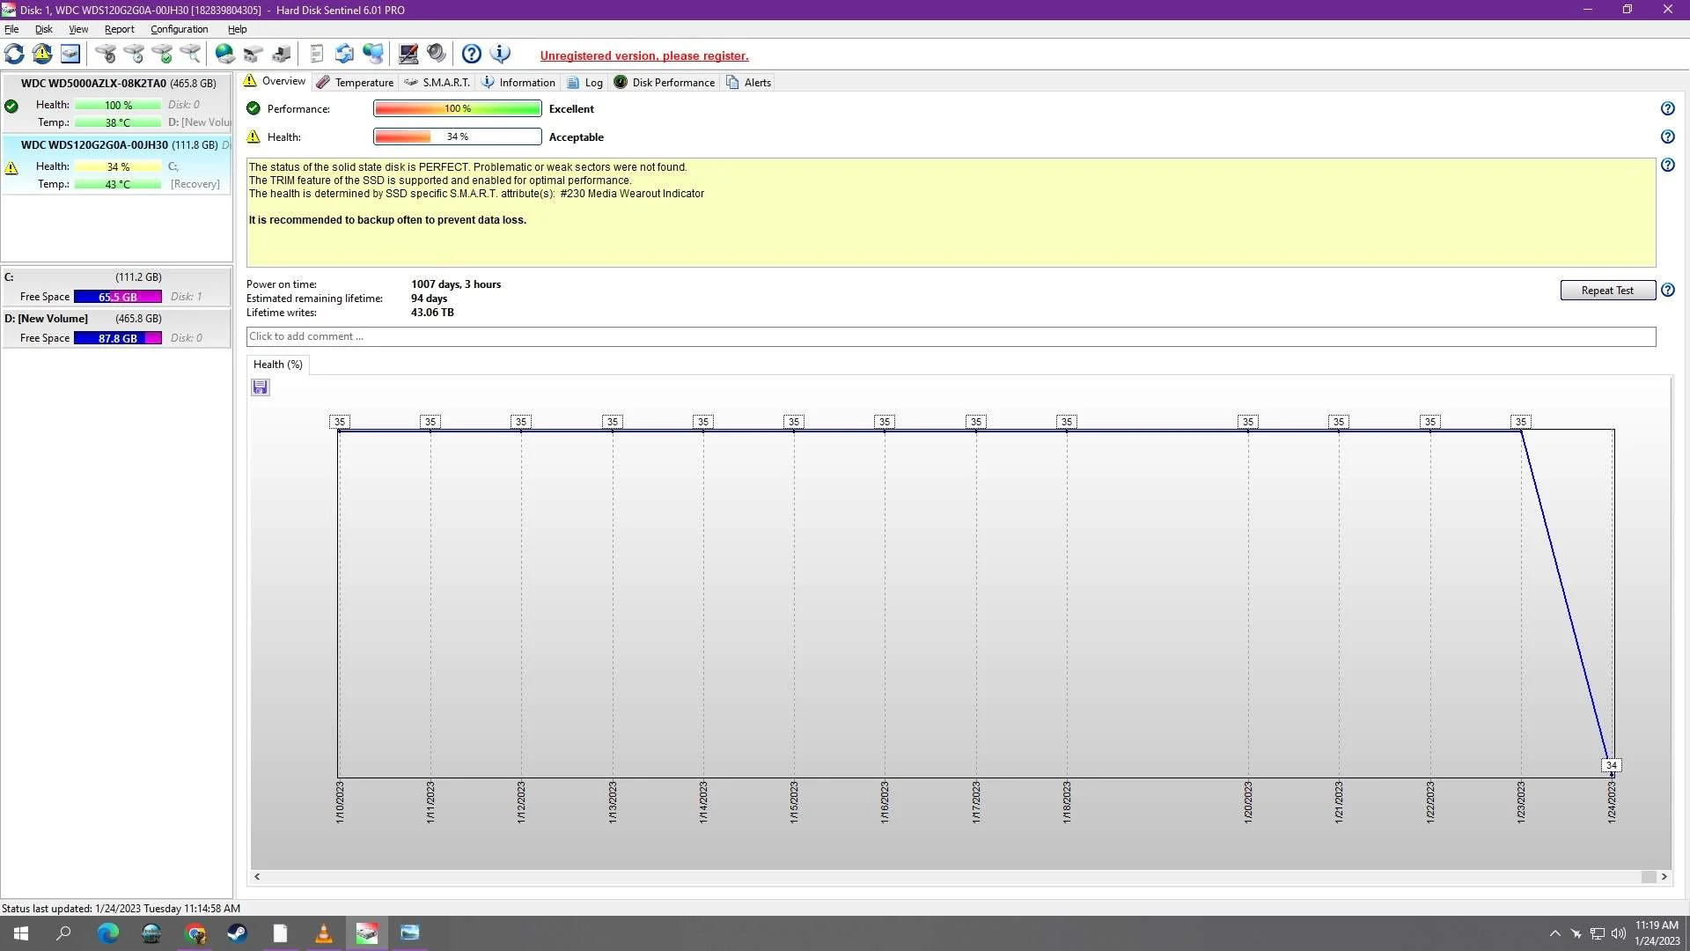Open the Windows Start menu
Viewport: 1690px width, 951px height.
pos(21,933)
